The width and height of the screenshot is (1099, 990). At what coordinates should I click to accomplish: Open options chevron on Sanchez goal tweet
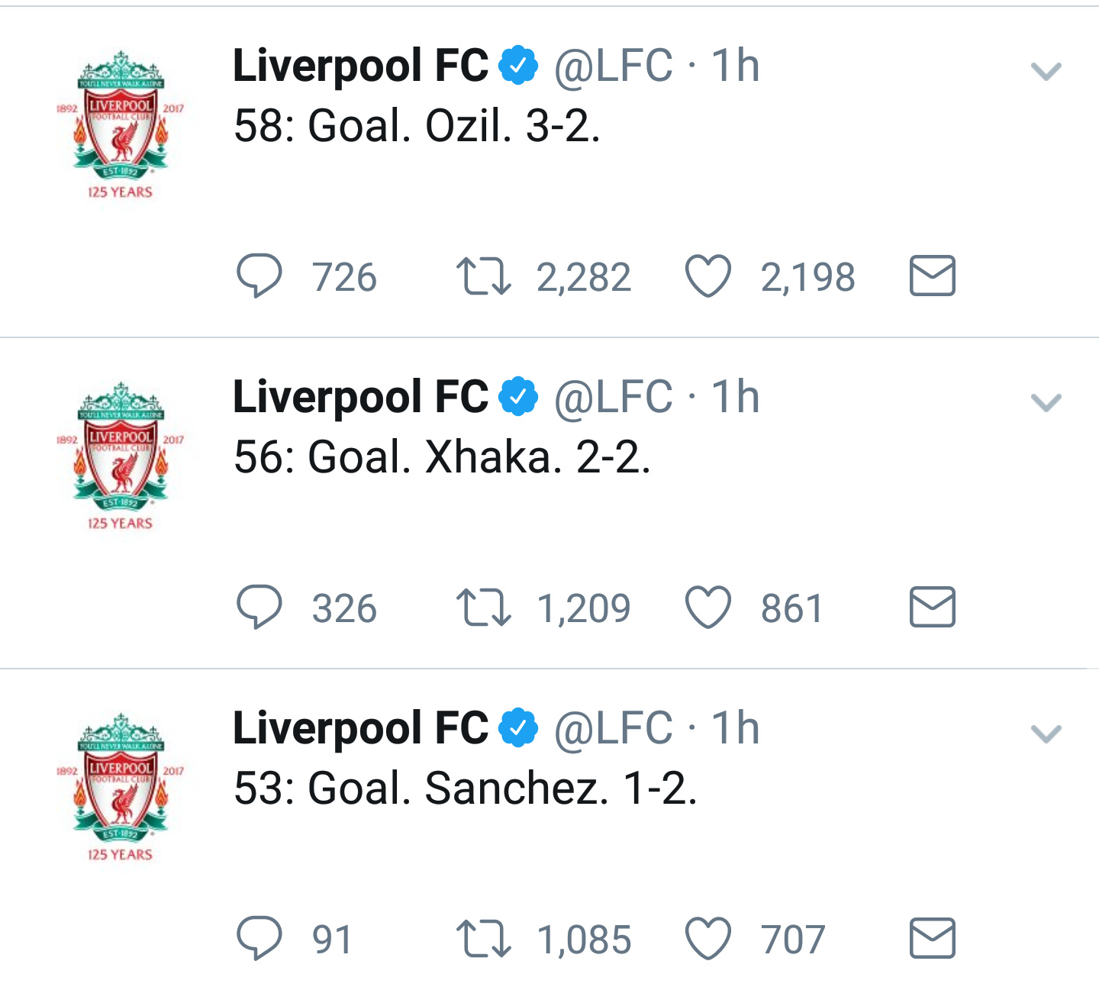(1046, 734)
